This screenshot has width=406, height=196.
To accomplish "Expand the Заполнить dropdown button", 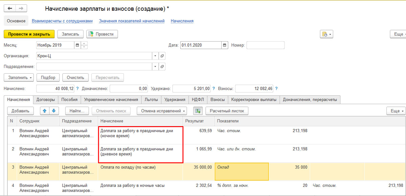I will click(19, 77).
